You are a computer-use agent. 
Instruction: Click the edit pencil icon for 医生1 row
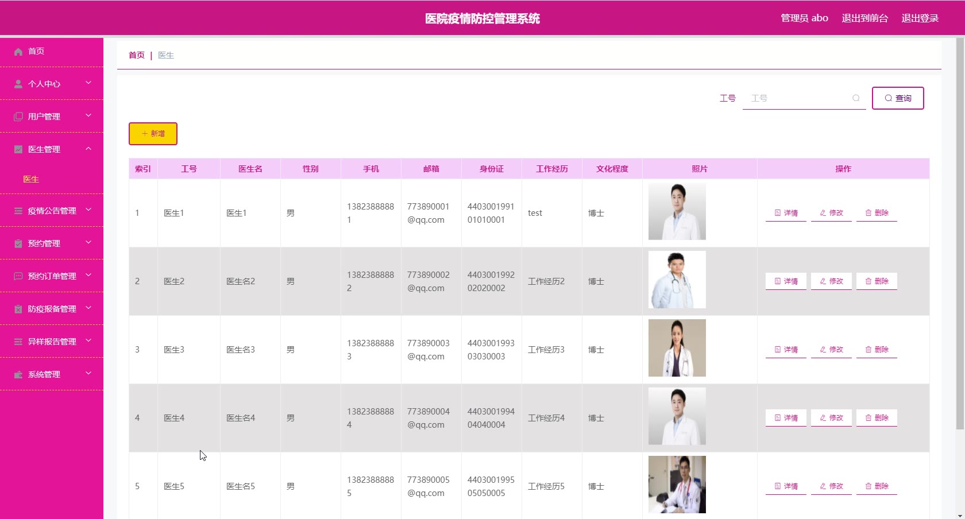pos(823,213)
